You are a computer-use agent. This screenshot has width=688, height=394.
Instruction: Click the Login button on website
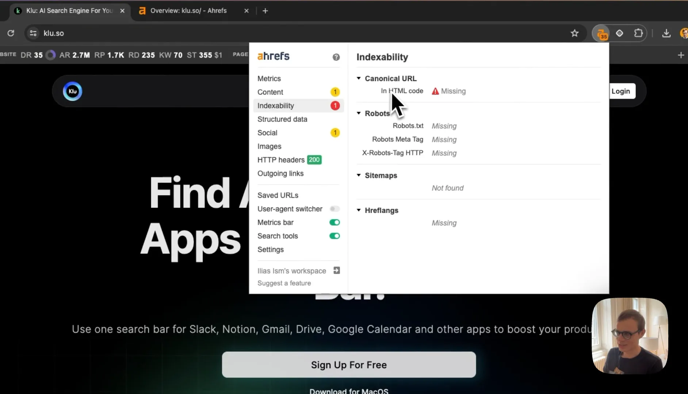click(x=621, y=91)
